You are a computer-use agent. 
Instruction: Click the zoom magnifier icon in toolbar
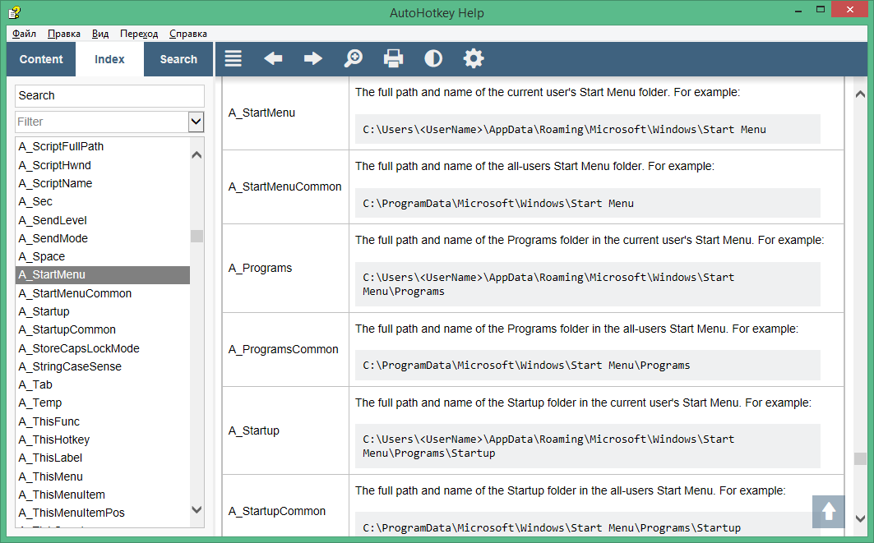[354, 58]
